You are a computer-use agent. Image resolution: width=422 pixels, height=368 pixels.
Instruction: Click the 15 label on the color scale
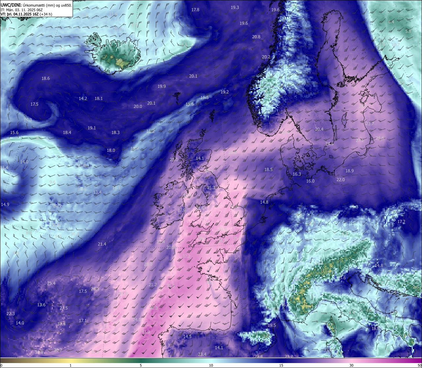(281, 365)
